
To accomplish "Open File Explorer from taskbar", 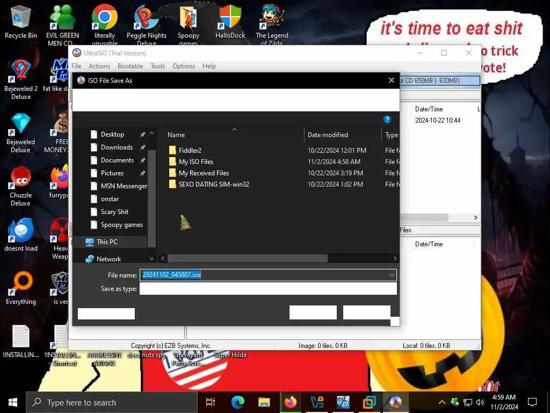I will 264,402.
